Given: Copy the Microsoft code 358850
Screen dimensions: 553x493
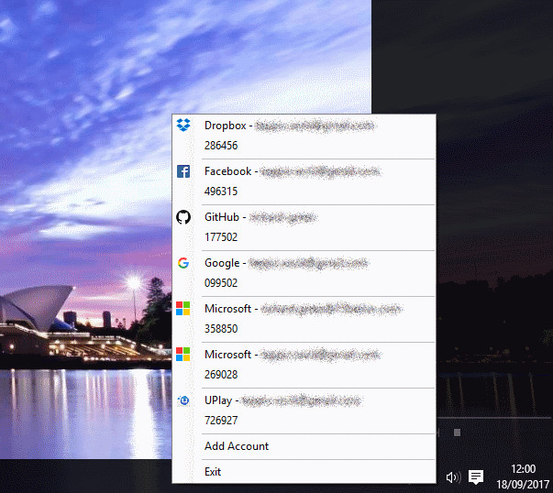Looking at the screenshot, I should 221,329.
